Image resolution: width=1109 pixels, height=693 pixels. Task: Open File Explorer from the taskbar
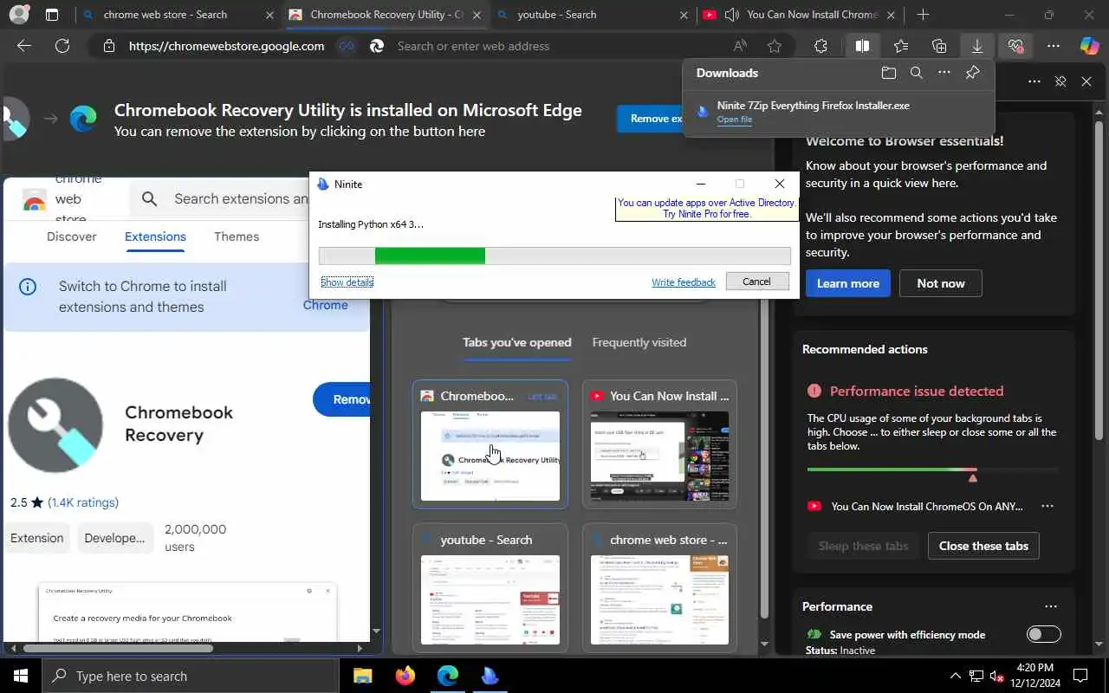click(362, 676)
